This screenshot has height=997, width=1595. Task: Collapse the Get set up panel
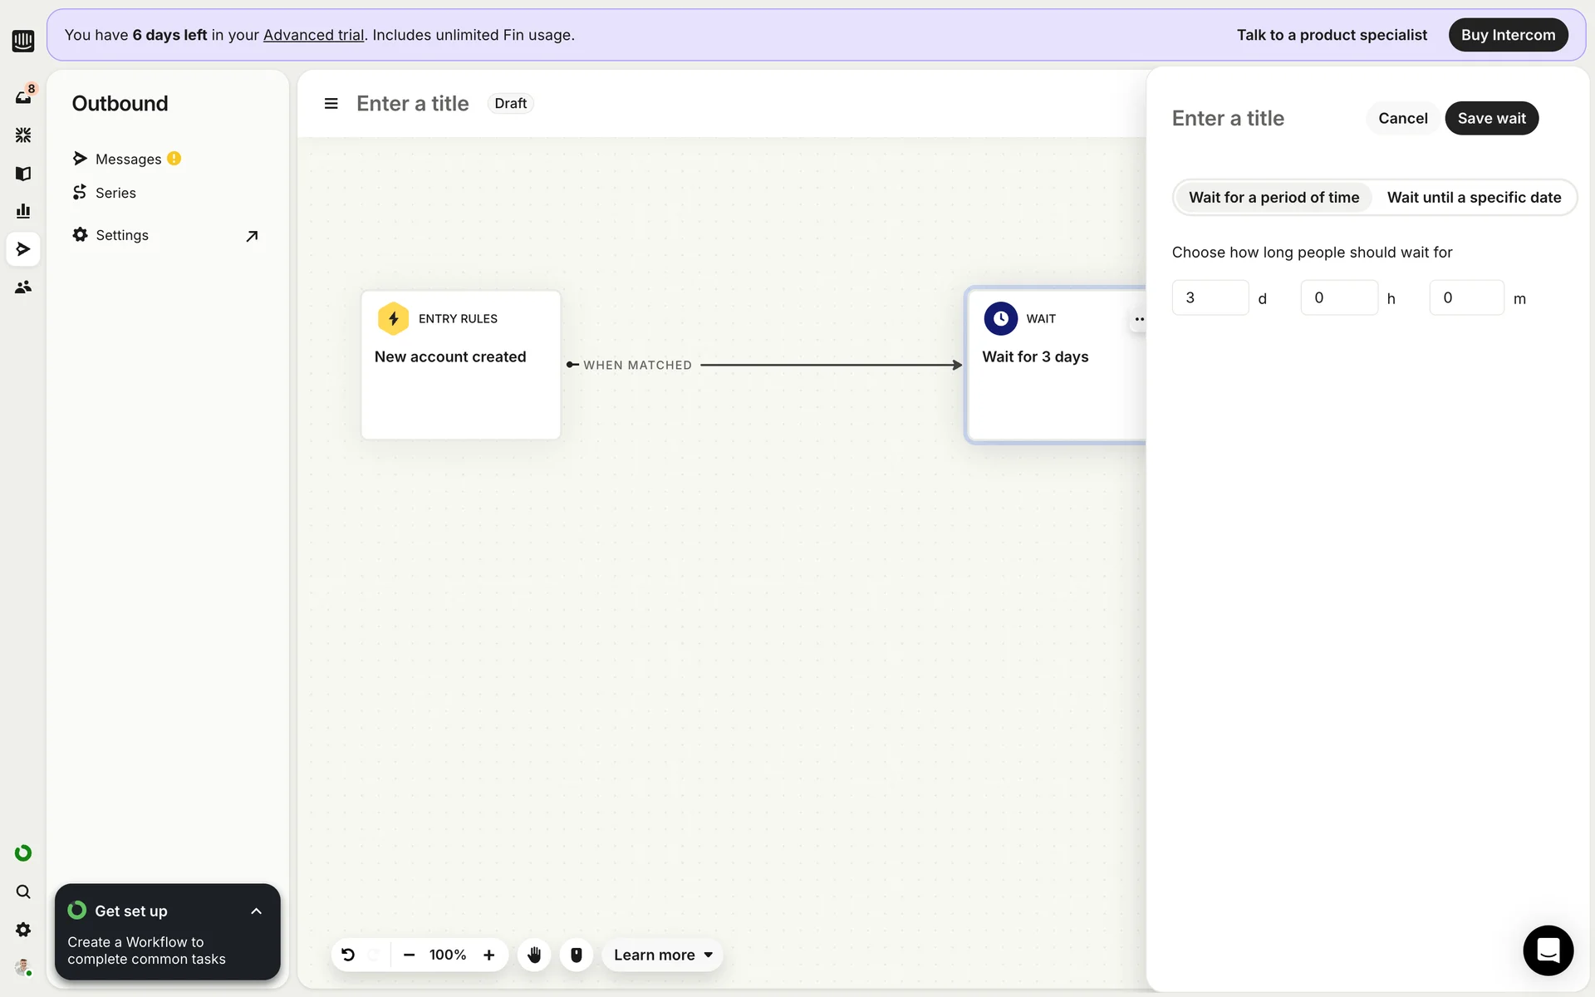256,911
